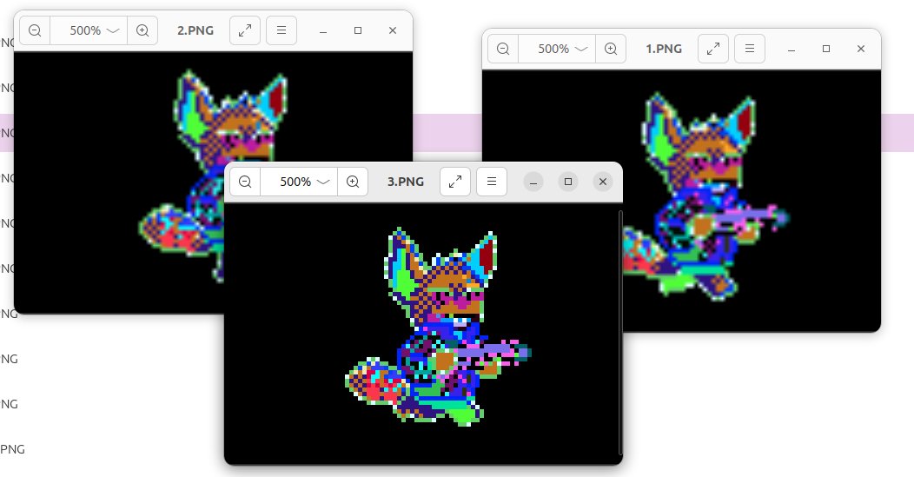914x477 pixels.
Task: Maximize the 1.PNG window
Action: 826,49
